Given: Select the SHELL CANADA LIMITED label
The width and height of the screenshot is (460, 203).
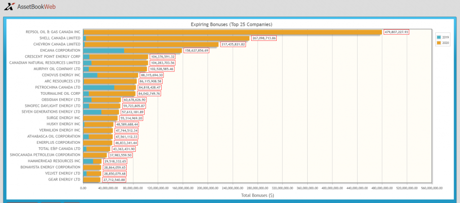Looking at the screenshot, I should tap(60, 38).
